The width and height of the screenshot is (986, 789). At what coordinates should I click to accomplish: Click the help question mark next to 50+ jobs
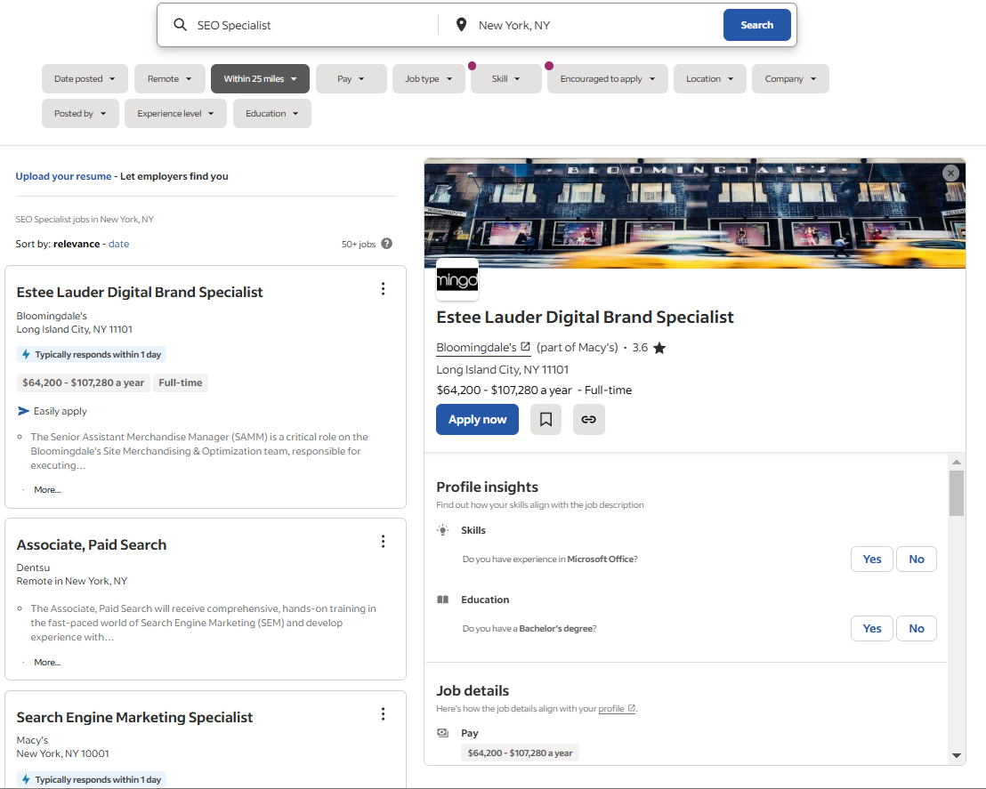pyautogui.click(x=387, y=244)
